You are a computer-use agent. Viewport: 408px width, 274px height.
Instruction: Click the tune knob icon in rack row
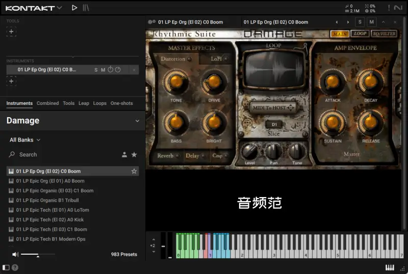pos(110,69)
